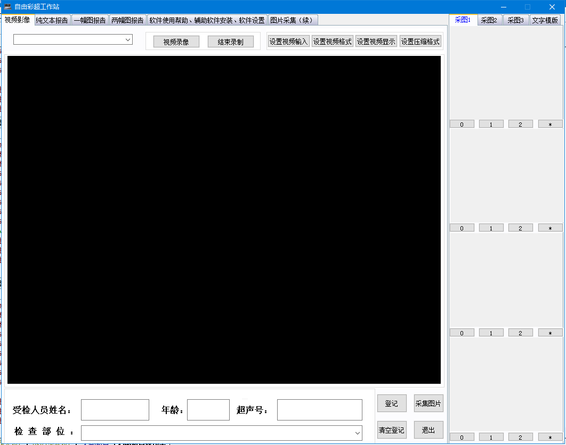The height and width of the screenshot is (445, 566).
Task: Open the 一幅图报告 tab
Action: [x=90, y=20]
